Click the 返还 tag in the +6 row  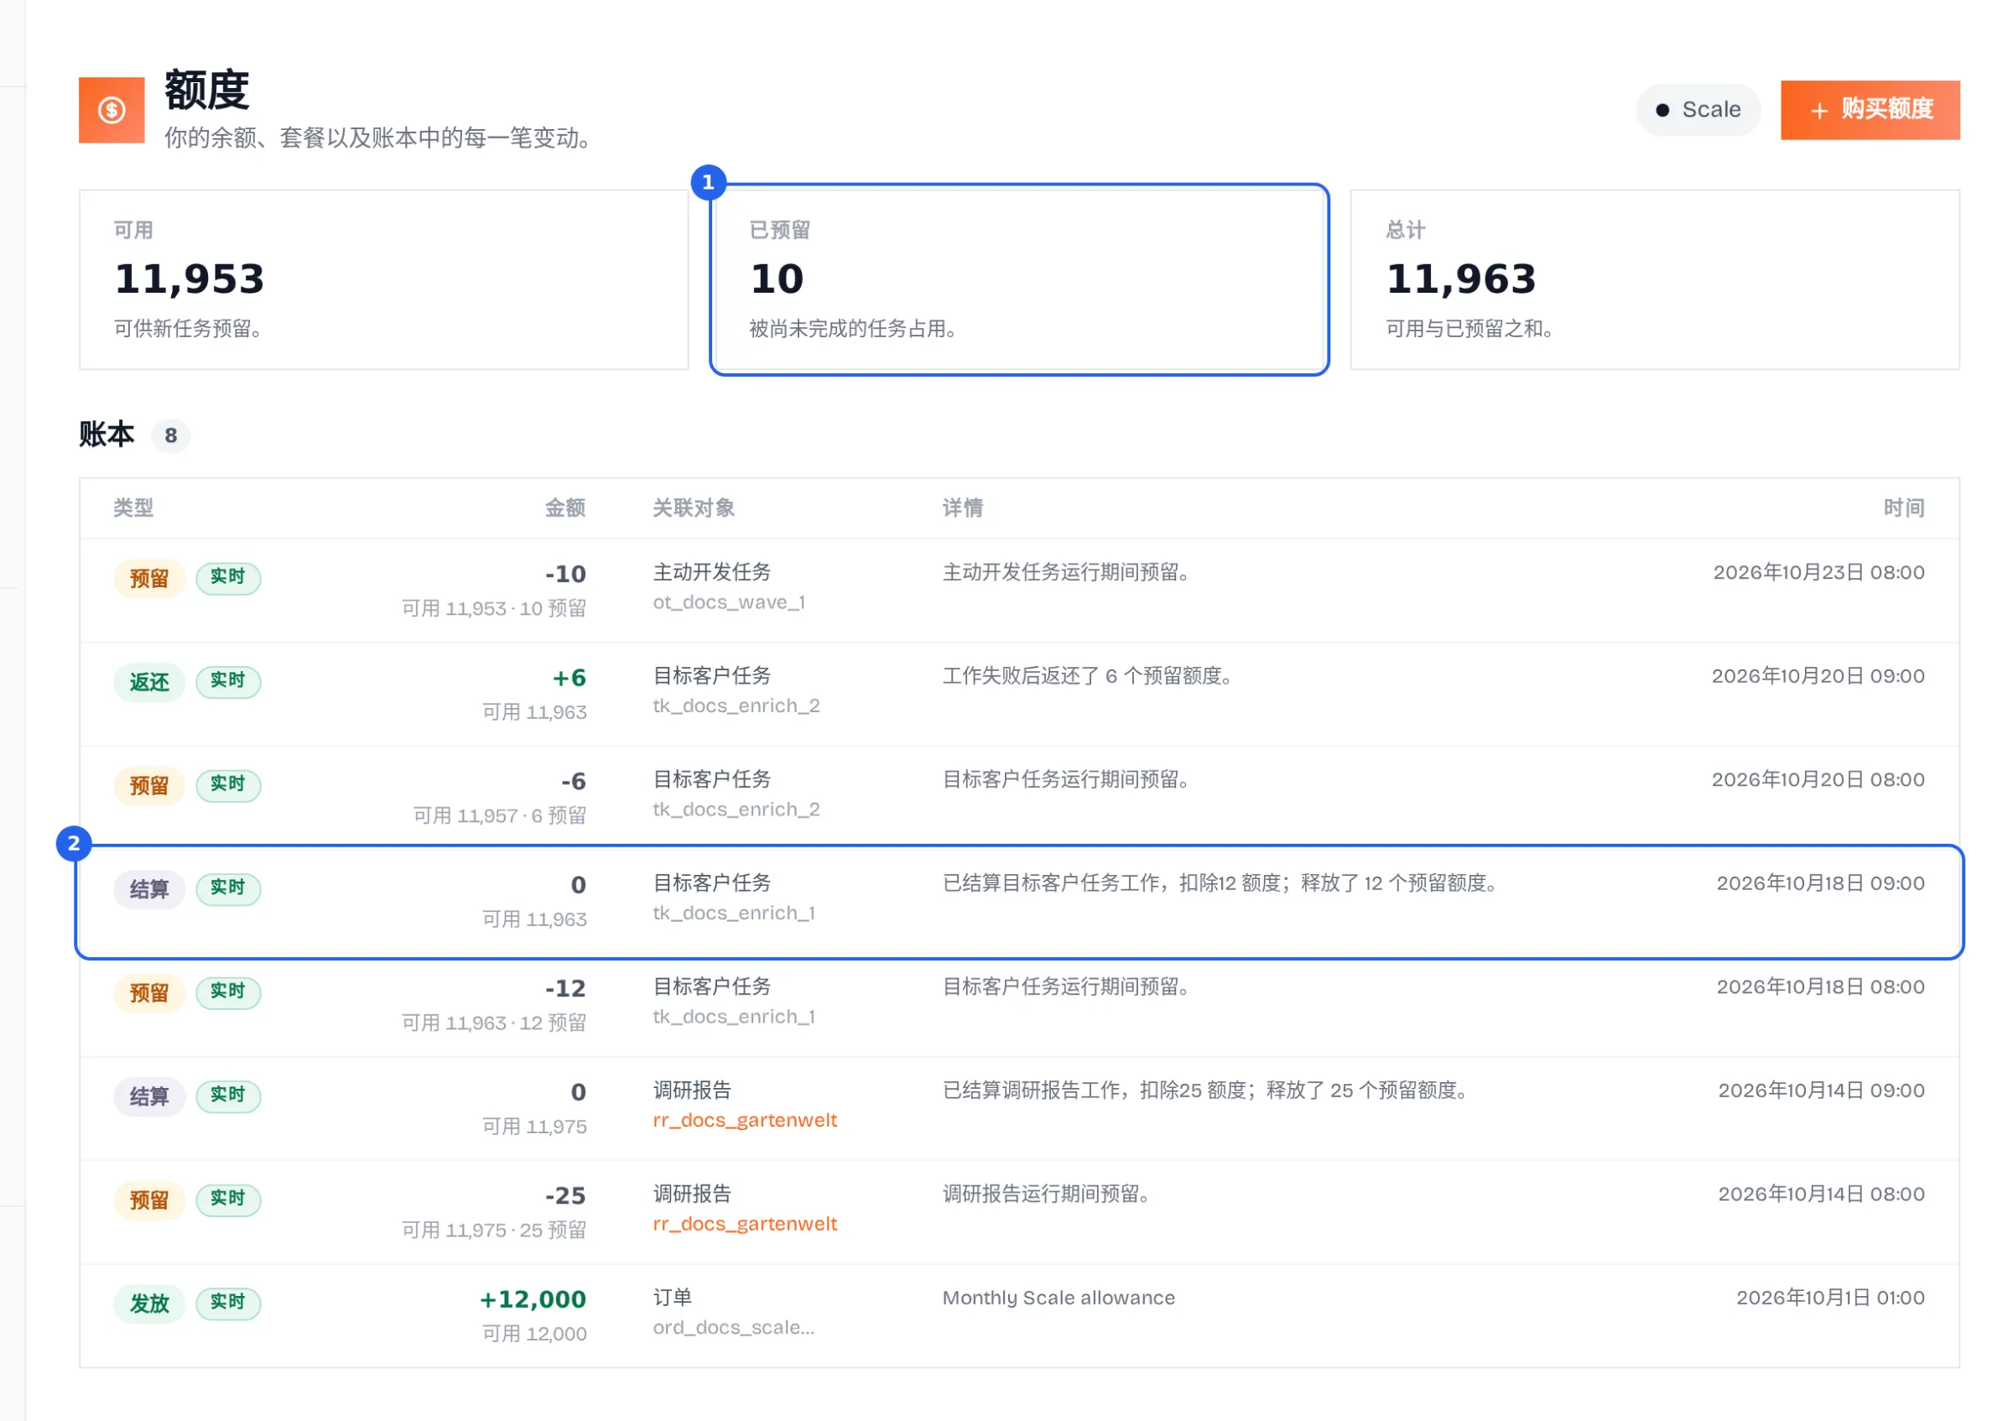click(x=149, y=681)
